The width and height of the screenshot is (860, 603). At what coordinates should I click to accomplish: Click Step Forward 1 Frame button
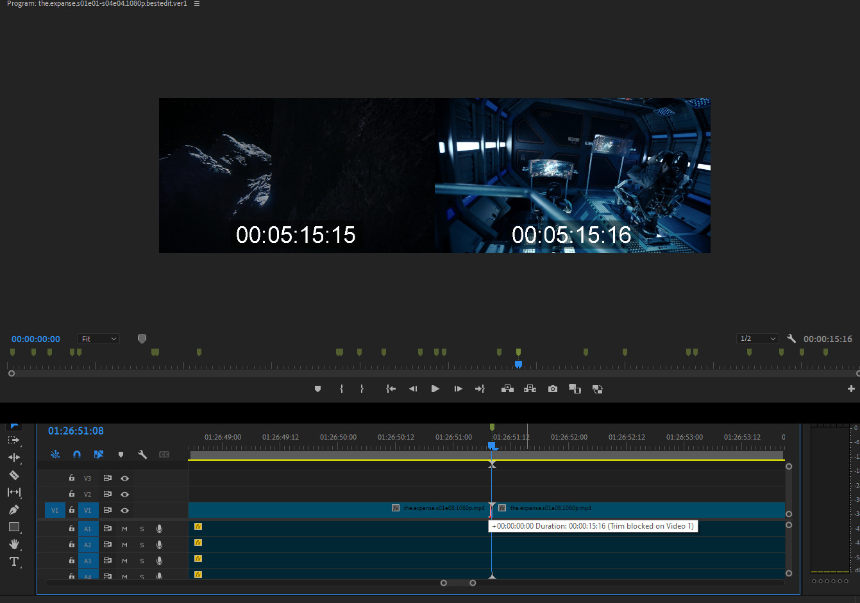click(458, 389)
